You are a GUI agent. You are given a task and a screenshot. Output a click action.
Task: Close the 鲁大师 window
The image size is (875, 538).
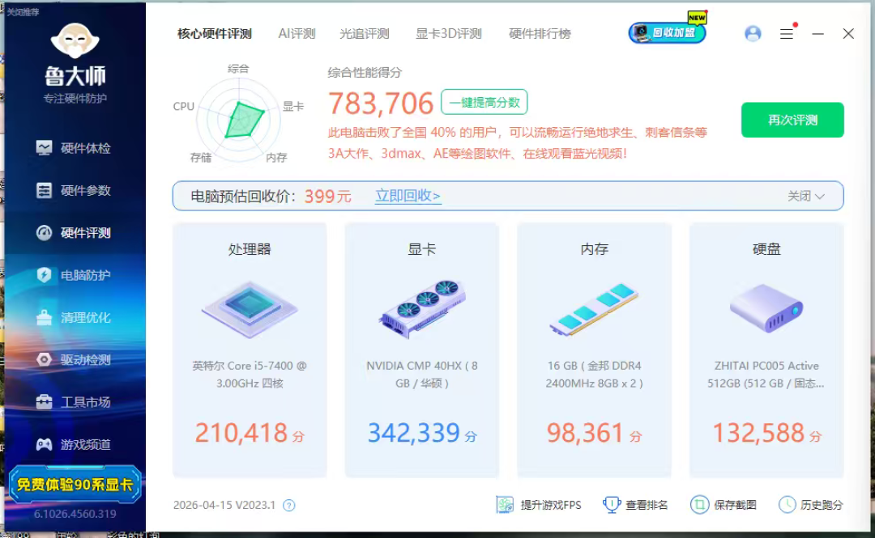(x=848, y=33)
